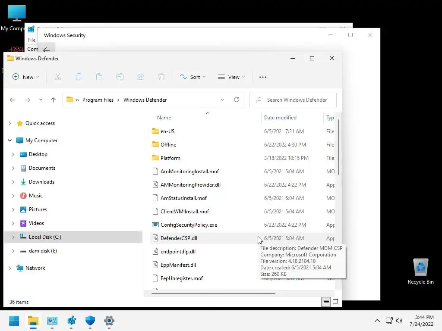Image resolution: width=442 pixels, height=331 pixels.
Task: Open the Sort dropdown menu
Action: tap(193, 77)
